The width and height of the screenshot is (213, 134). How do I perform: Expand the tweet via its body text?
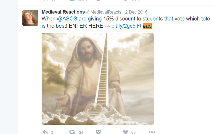click(x=126, y=22)
